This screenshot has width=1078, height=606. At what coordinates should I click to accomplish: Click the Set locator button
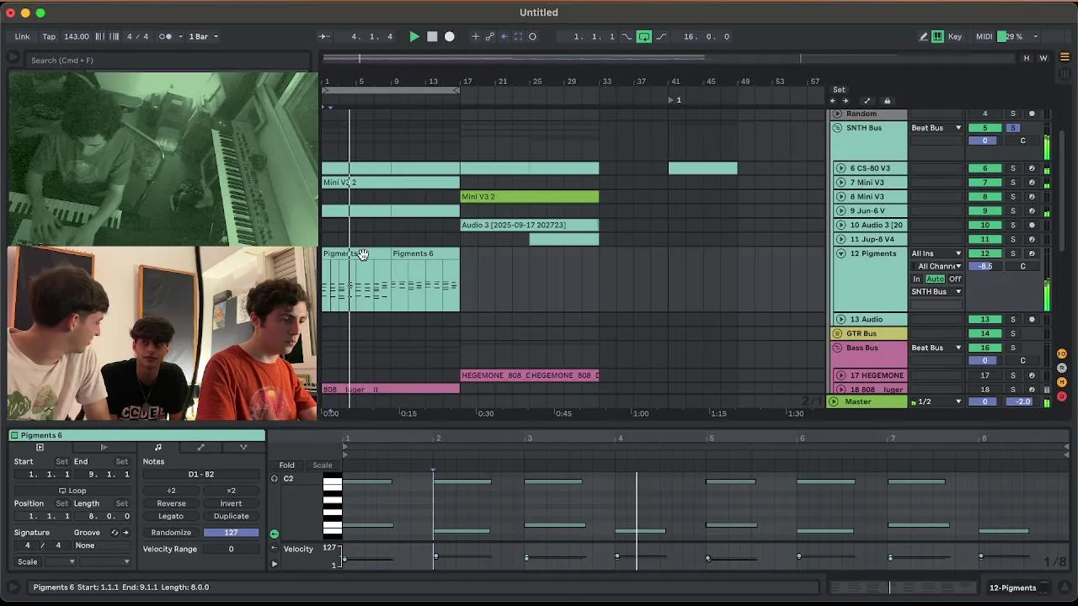click(x=839, y=89)
